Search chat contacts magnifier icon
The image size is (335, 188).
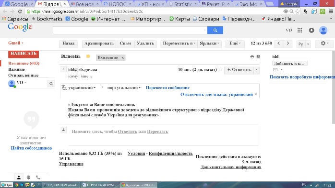point(51,83)
